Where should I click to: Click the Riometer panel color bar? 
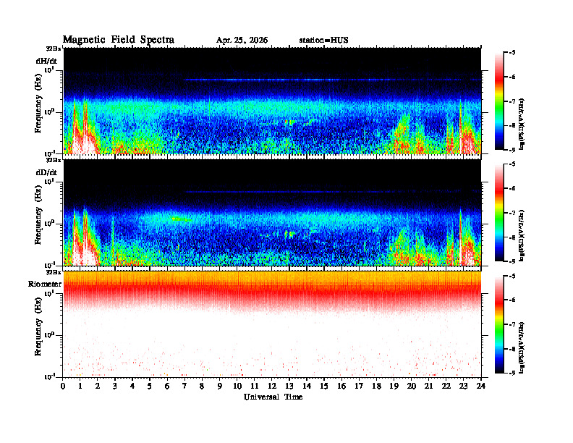[x=499, y=324]
